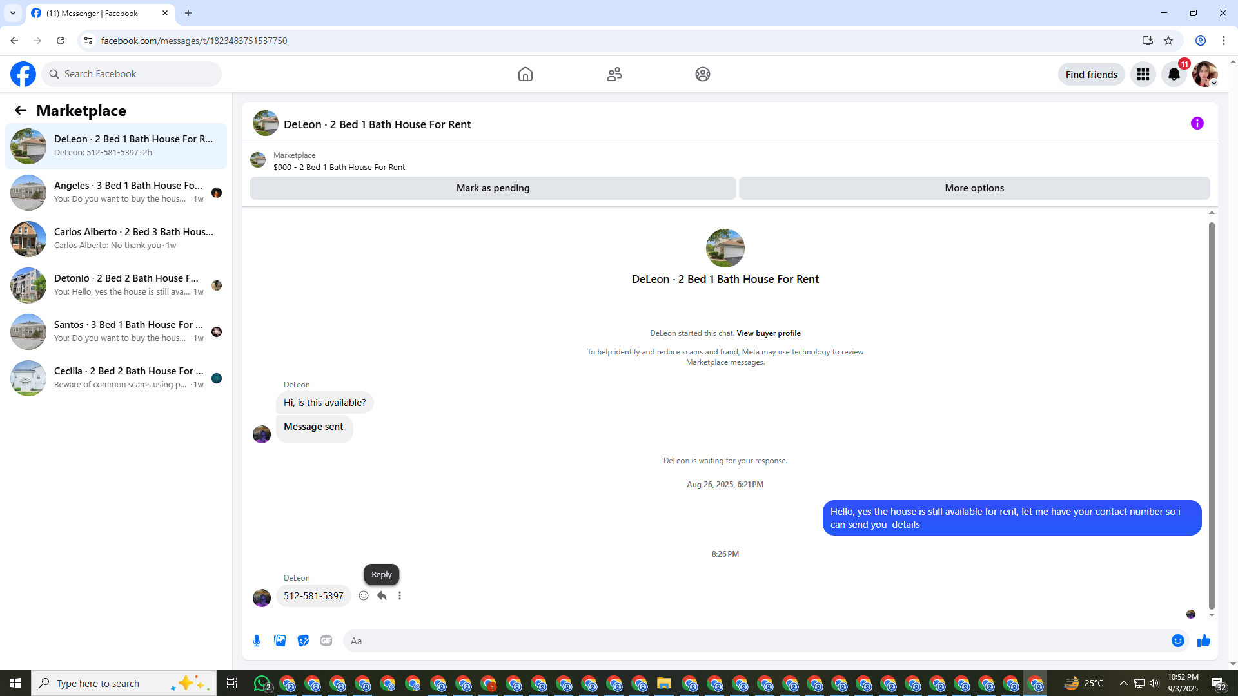Click DeLeon chat header title
The image size is (1238, 696).
pos(377,124)
